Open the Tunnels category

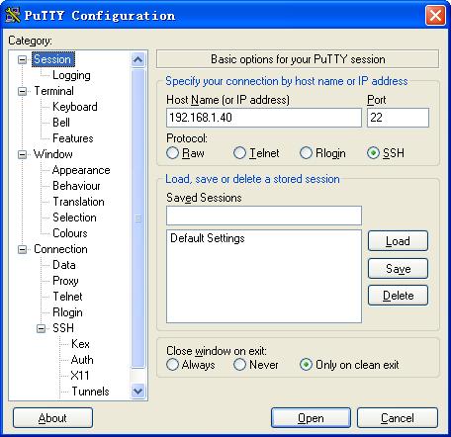(90, 392)
